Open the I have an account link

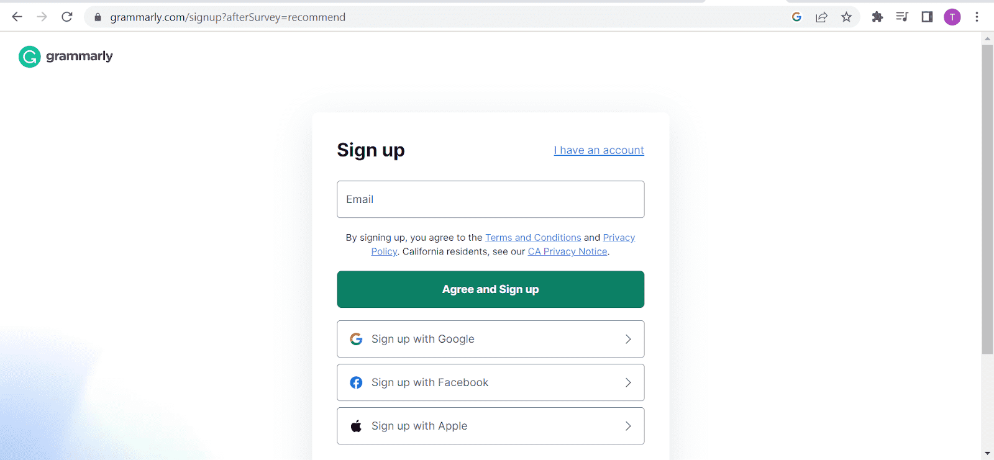pyautogui.click(x=598, y=150)
